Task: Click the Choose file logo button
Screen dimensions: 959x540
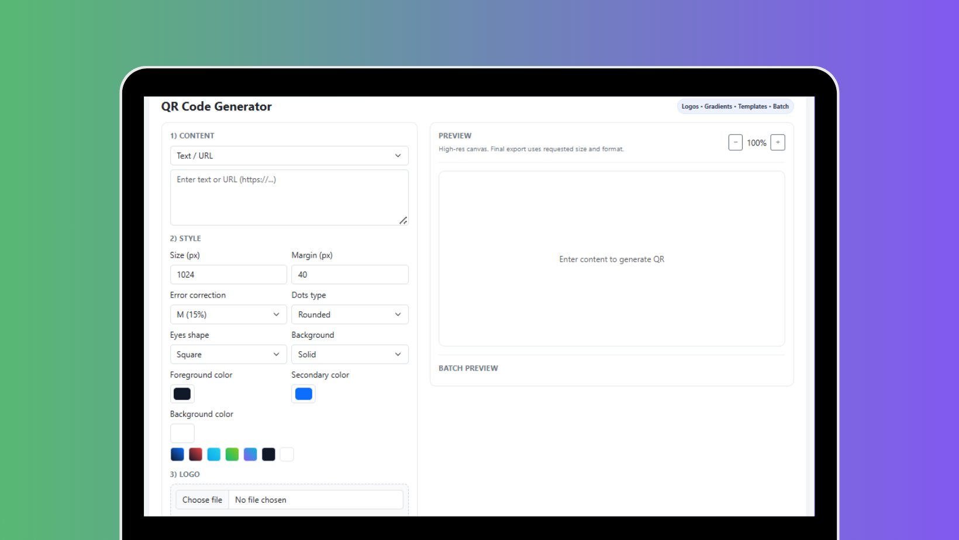Action: point(202,500)
